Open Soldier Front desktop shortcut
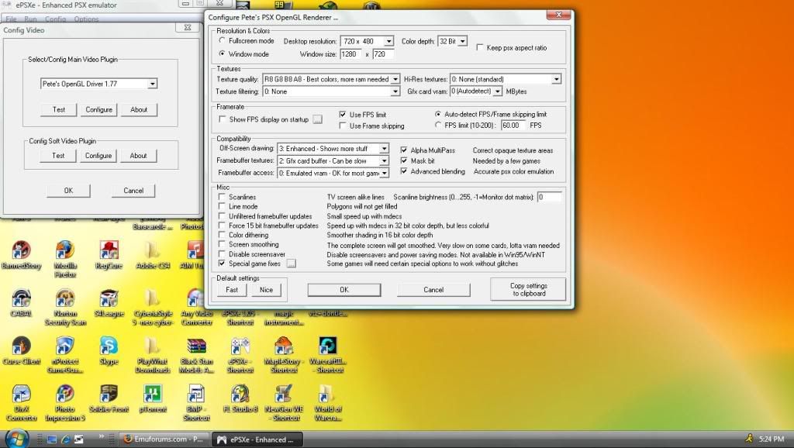The image size is (794, 448). [x=109, y=398]
